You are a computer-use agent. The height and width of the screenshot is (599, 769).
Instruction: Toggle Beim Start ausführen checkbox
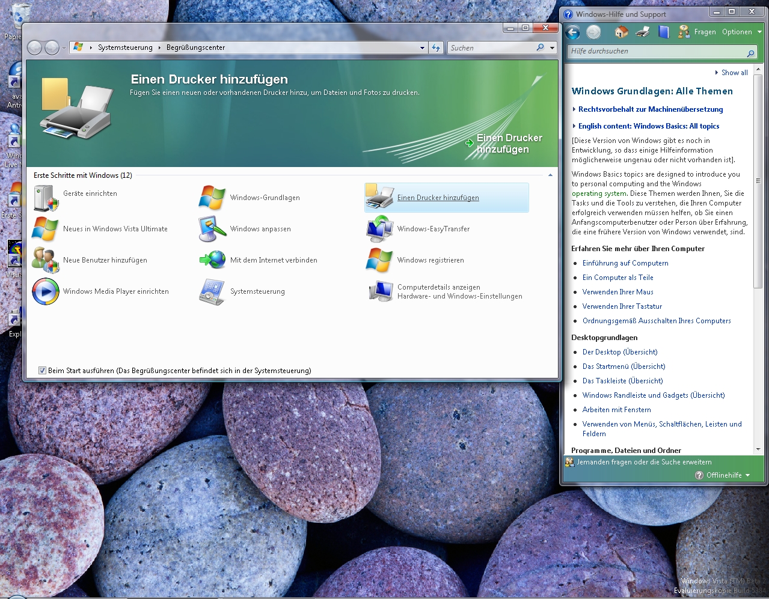(x=42, y=371)
